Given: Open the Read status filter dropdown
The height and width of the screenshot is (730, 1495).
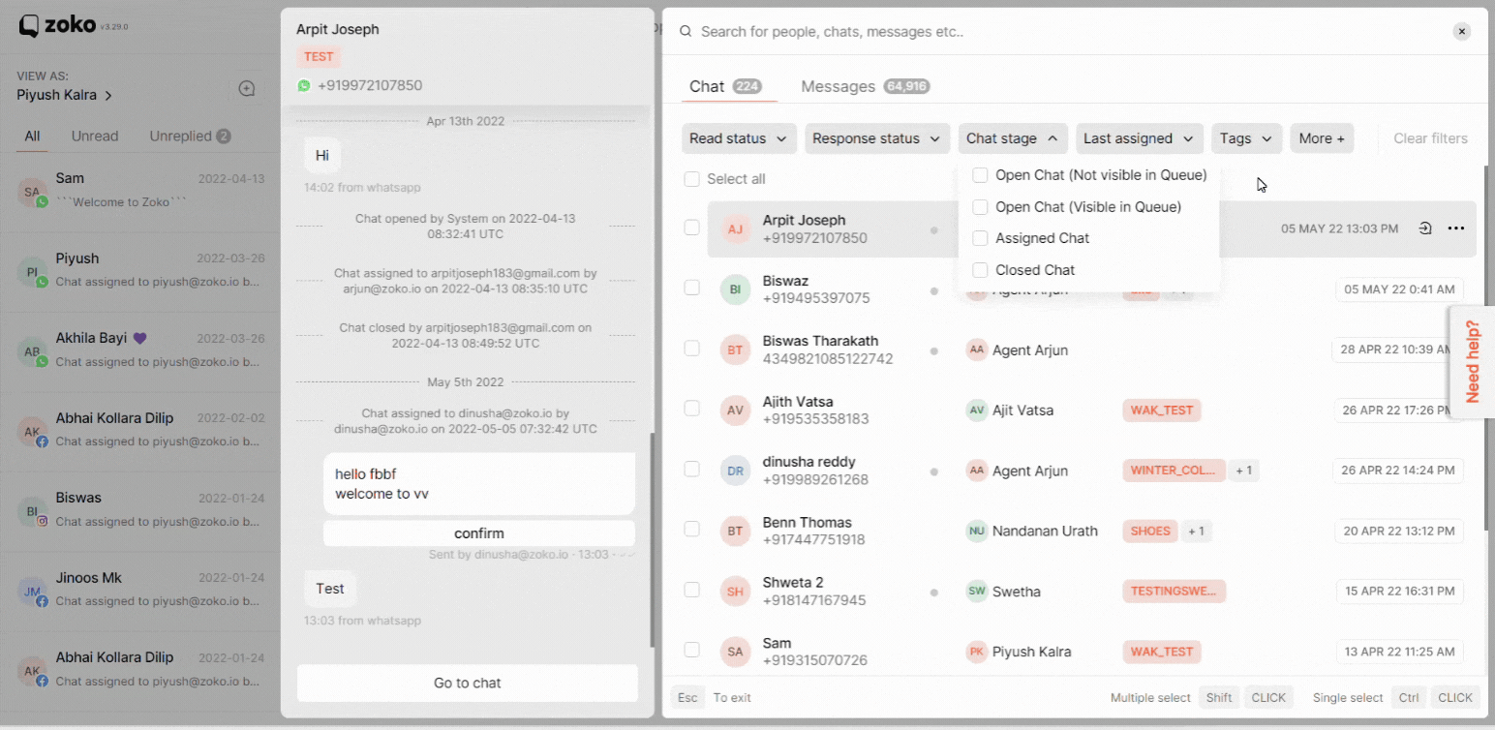Looking at the screenshot, I should coord(739,138).
